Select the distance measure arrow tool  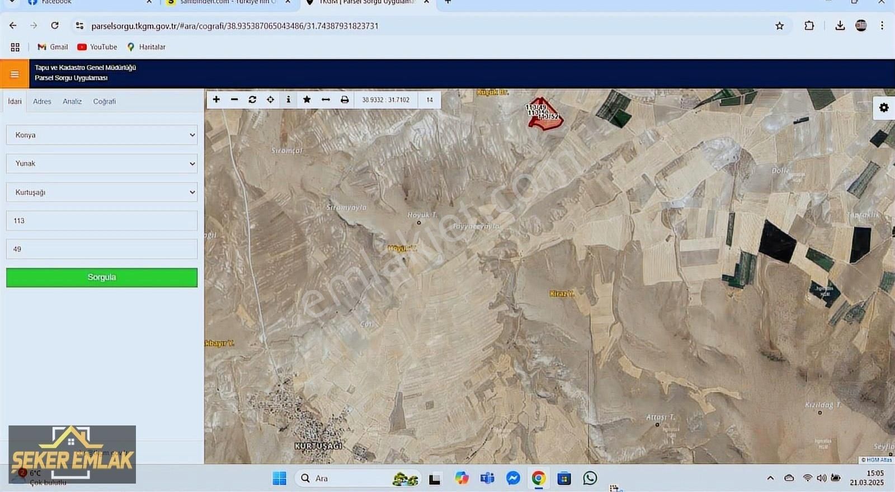point(326,100)
